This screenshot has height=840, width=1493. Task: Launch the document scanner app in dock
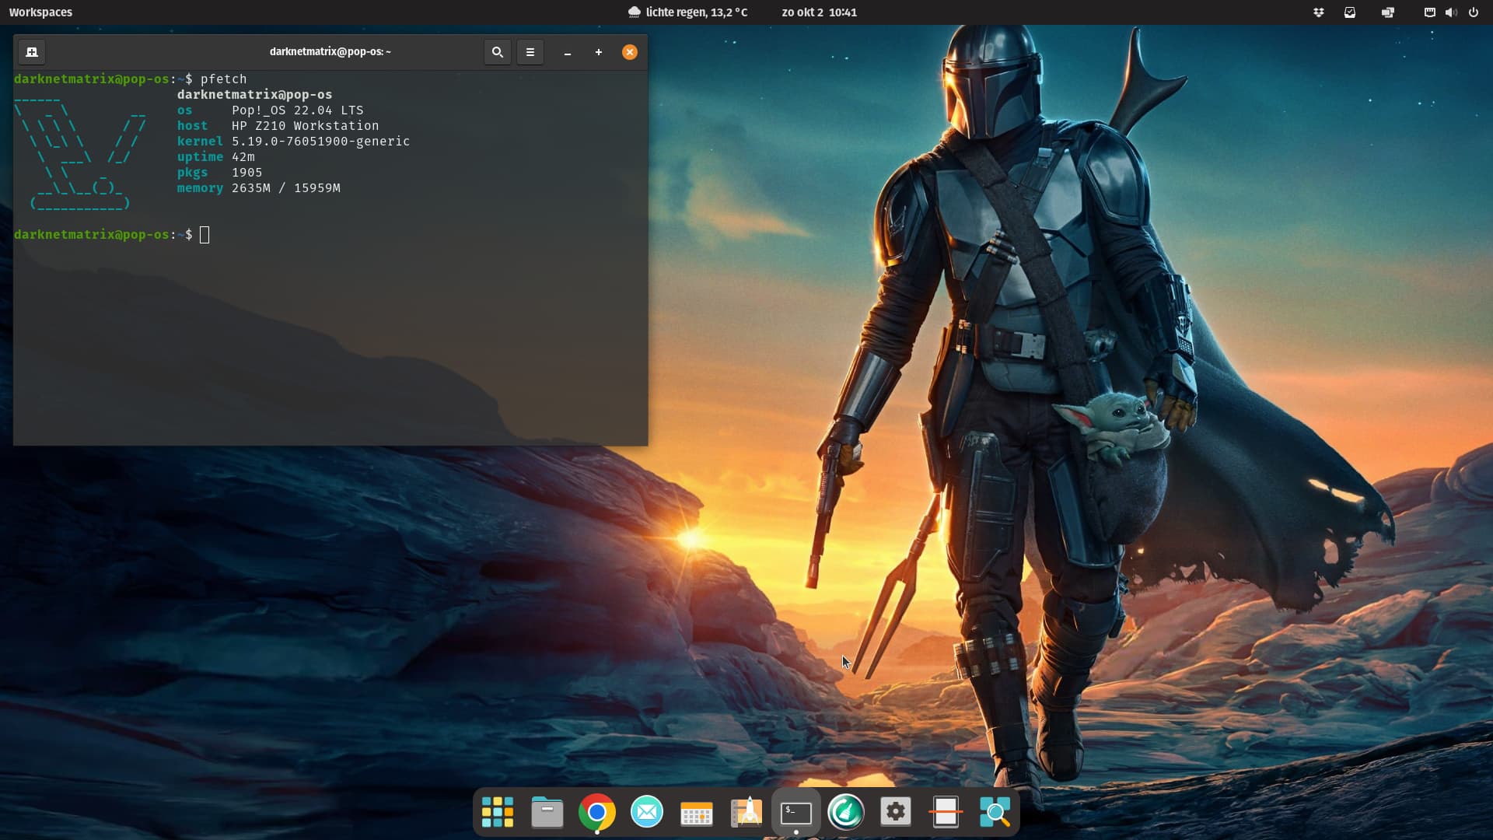pos(946,812)
